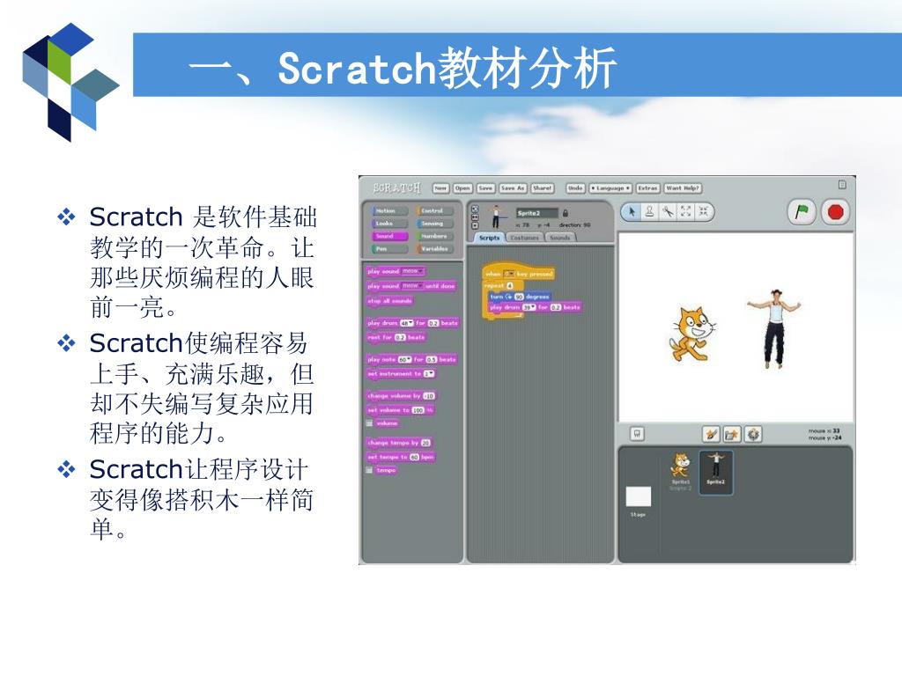Click the paint new sprite icon

(x=711, y=434)
